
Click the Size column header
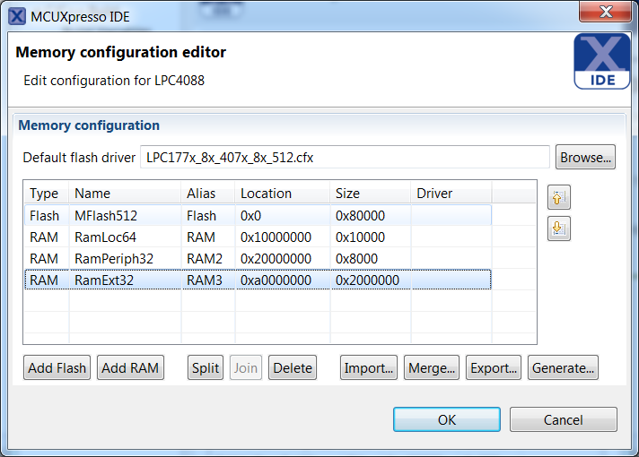coord(370,193)
